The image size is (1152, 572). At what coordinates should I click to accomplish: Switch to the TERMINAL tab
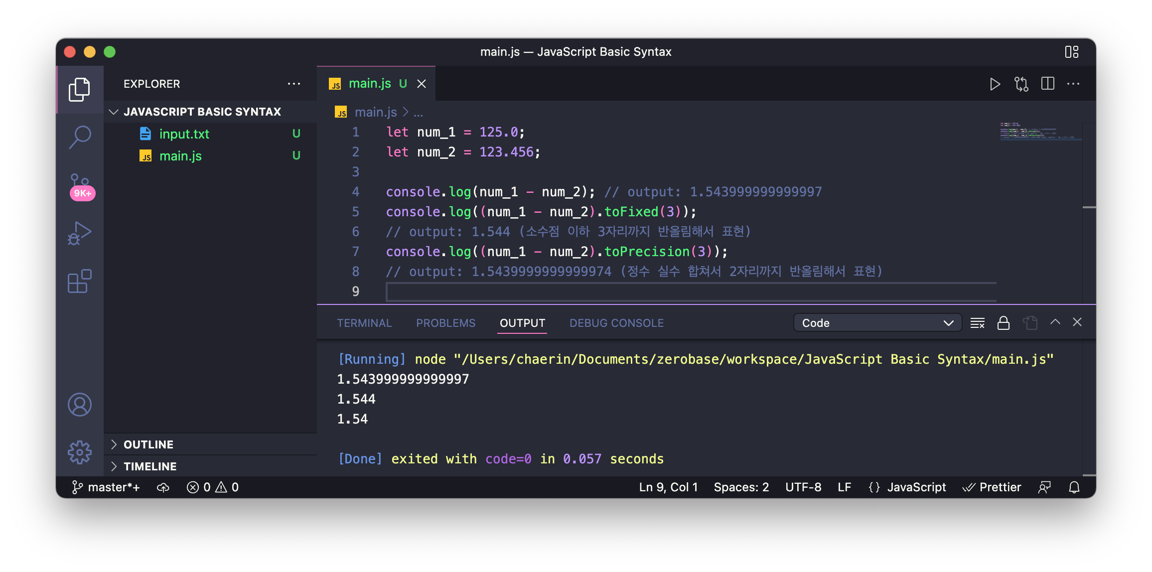[x=364, y=323]
